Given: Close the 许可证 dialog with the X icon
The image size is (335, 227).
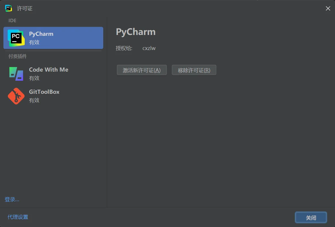Looking at the screenshot, I should pos(328,8).
